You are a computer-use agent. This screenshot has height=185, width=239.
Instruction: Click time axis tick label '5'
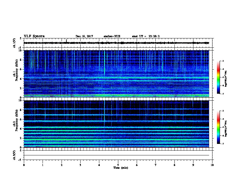point(118,165)
